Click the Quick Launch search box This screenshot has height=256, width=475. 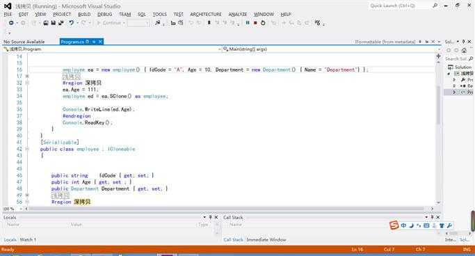pos(401,6)
